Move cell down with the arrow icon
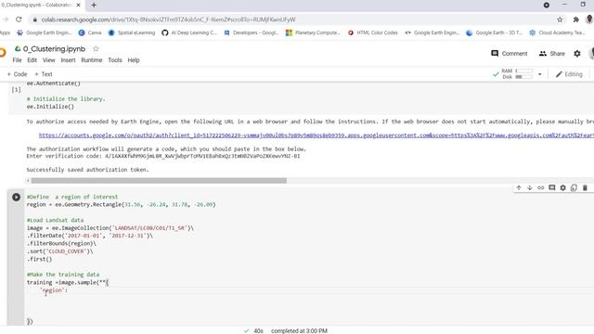 pyautogui.click(x=530, y=187)
